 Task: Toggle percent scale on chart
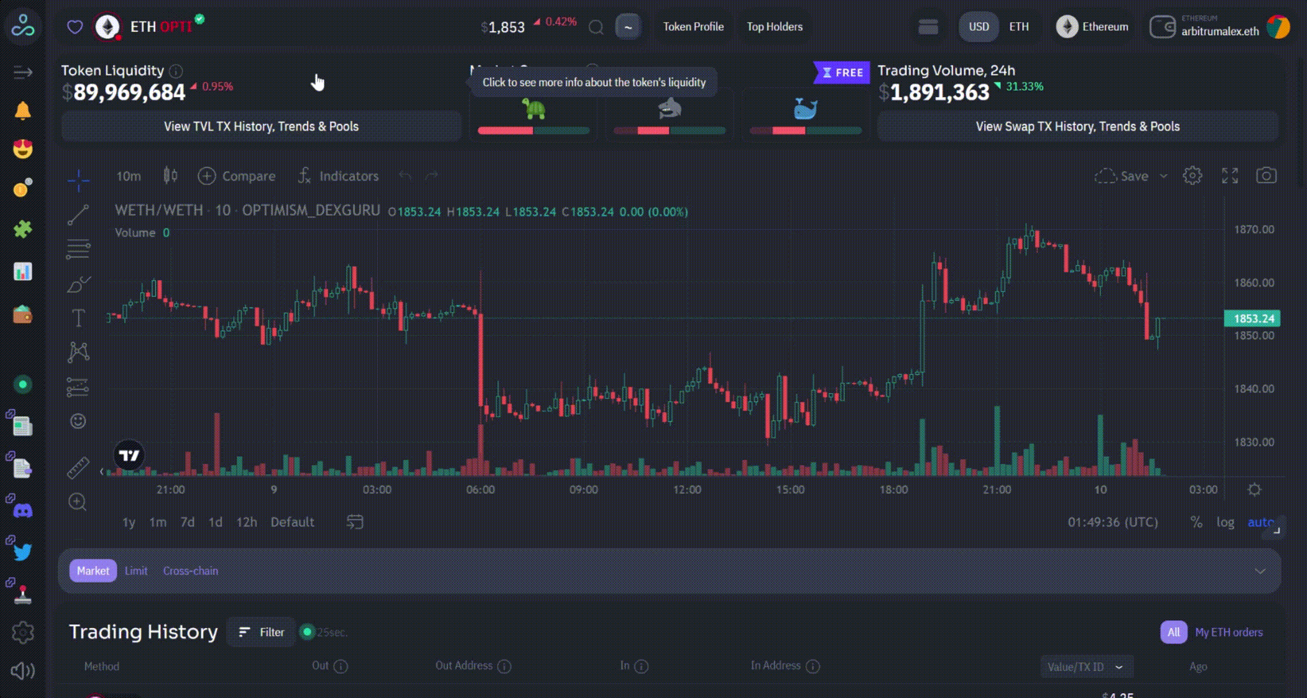(1196, 522)
